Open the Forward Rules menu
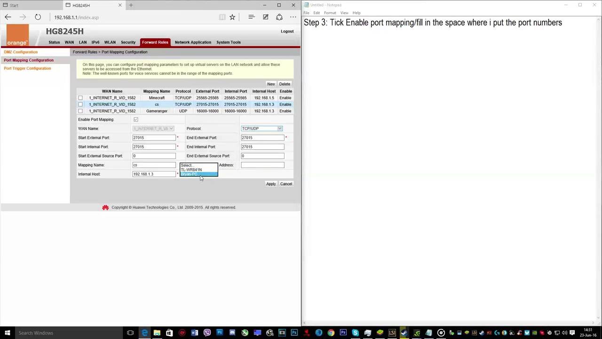The width and height of the screenshot is (602, 339). [x=155, y=42]
